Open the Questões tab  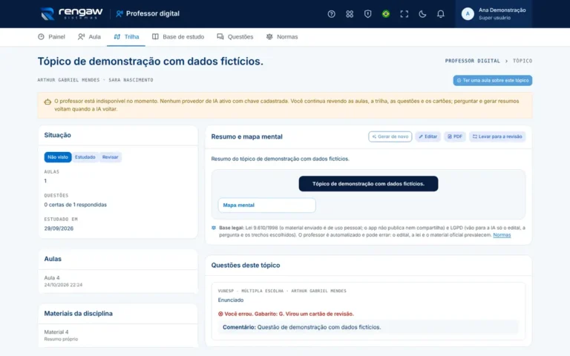pyautogui.click(x=235, y=36)
